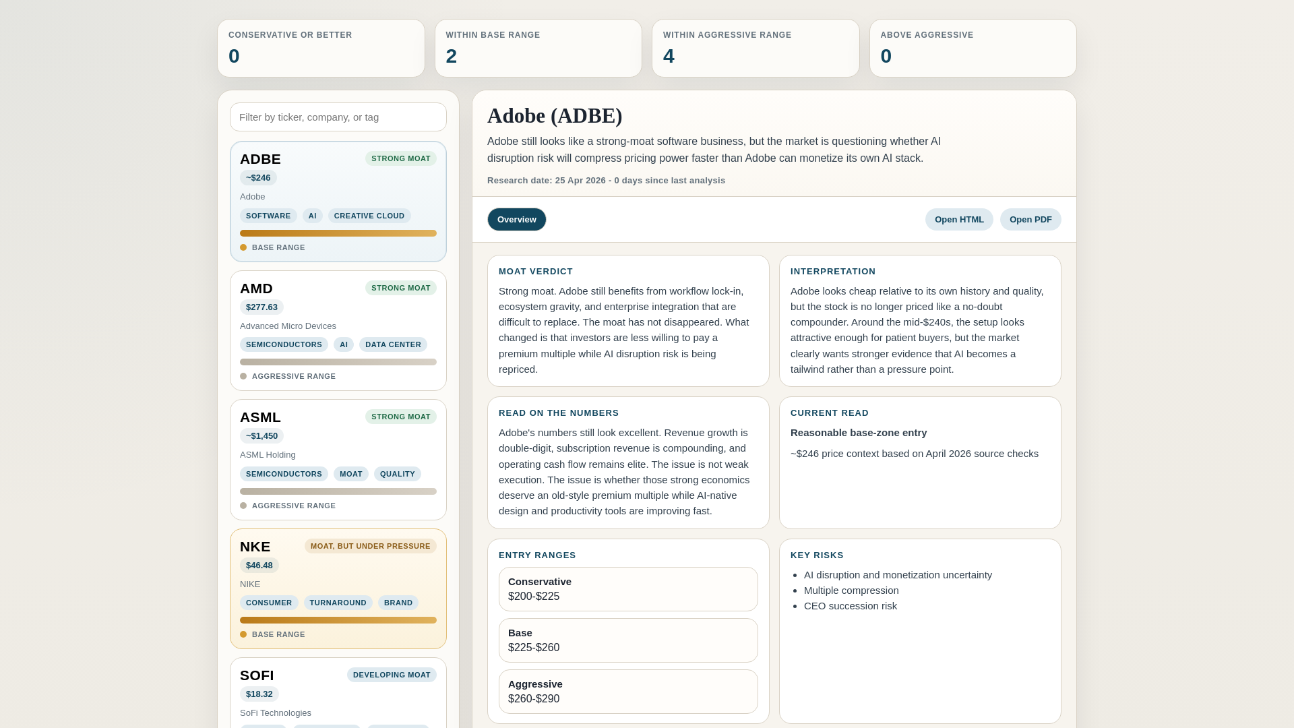Click the BASE RANGE label on ADBE
The height and width of the screenshot is (728, 1294).
pos(278,247)
